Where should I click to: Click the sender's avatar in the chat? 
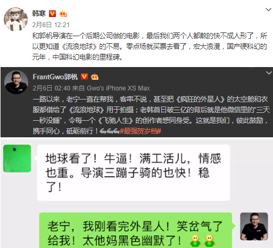(x=254, y=227)
